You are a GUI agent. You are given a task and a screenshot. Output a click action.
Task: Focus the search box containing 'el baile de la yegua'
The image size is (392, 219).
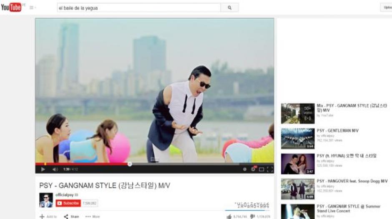coord(139,8)
